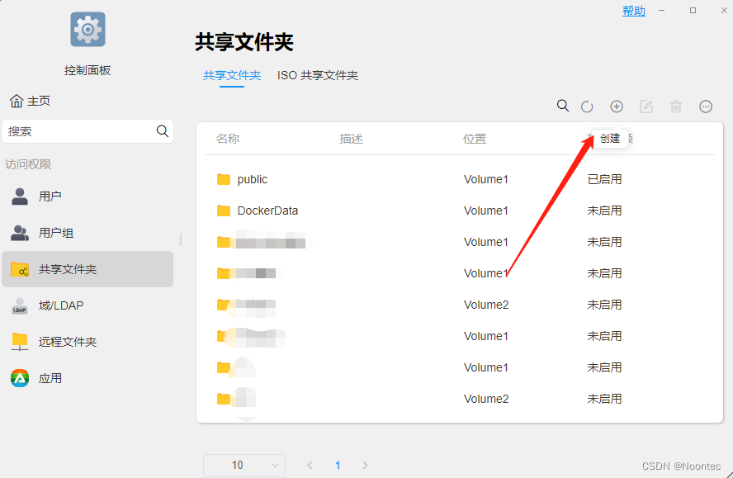
Task: Minimize the control panel window
Action: coord(661,10)
